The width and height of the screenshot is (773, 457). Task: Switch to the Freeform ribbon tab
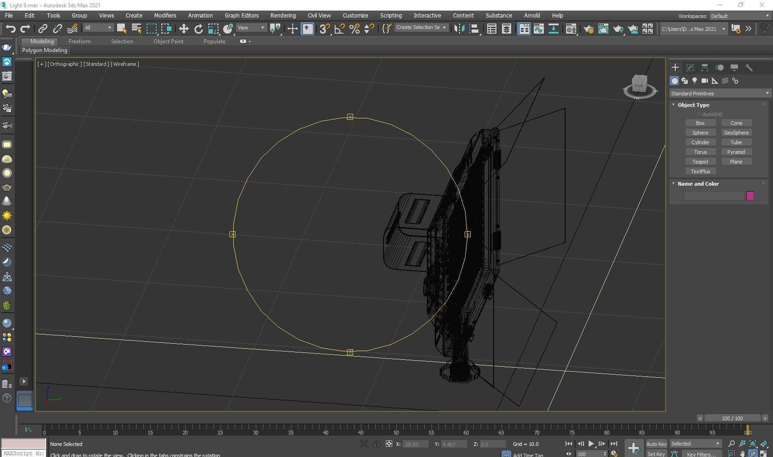click(79, 41)
